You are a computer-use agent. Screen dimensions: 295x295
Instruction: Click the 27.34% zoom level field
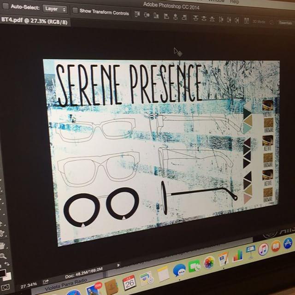[29, 286]
